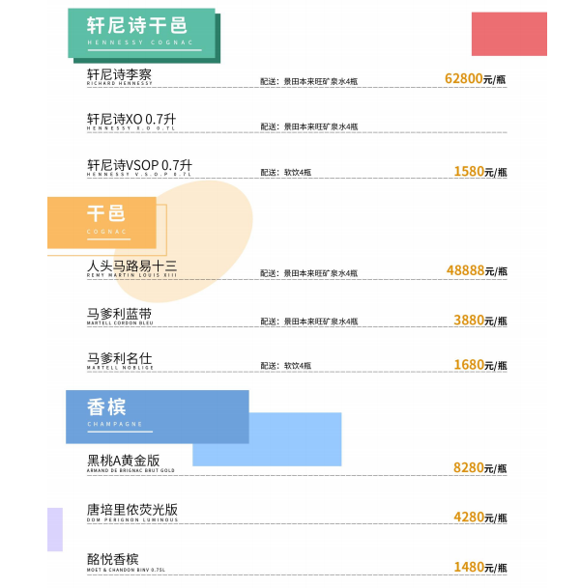Click the 8280元/瓶 price

pos(479,467)
